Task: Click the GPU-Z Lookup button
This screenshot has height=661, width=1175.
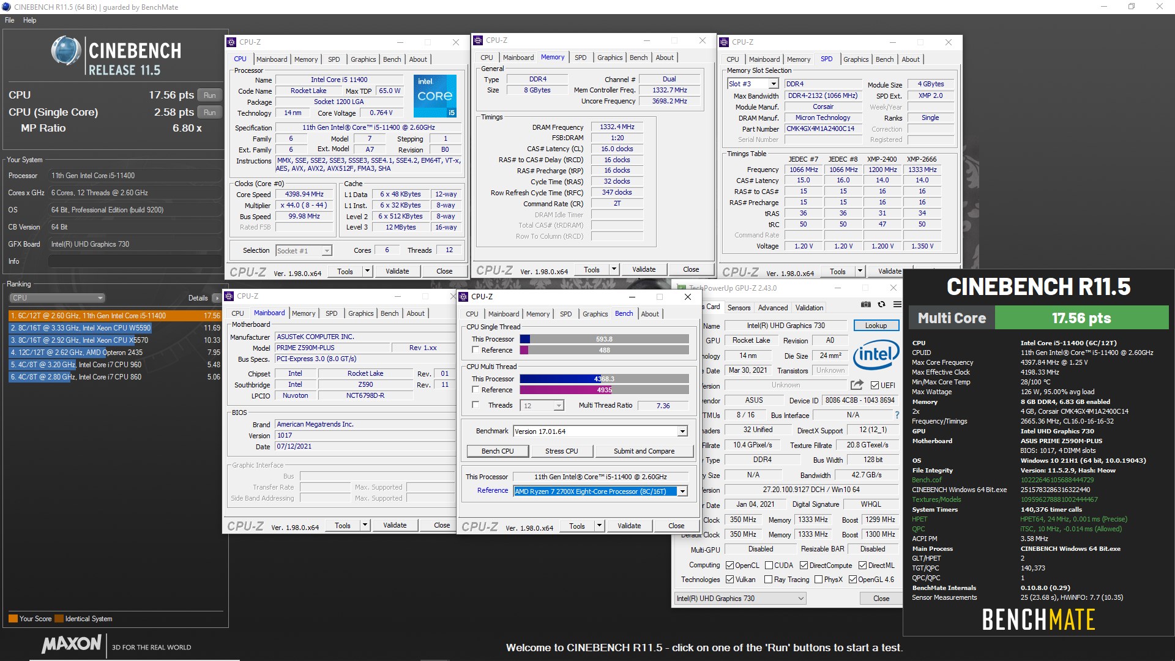Action: tap(876, 326)
